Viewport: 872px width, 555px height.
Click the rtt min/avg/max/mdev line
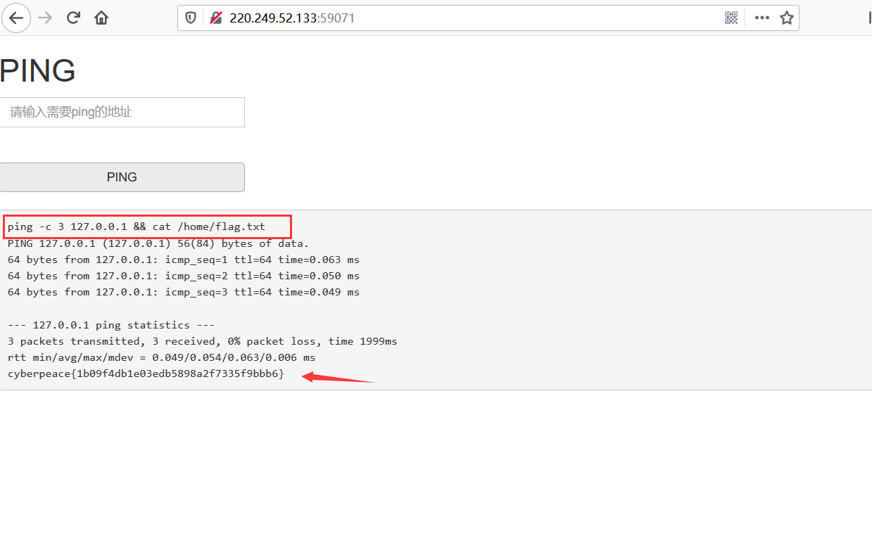161,357
